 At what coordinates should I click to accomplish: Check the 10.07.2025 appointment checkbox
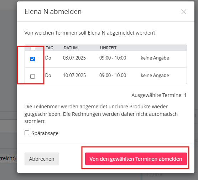(32, 76)
